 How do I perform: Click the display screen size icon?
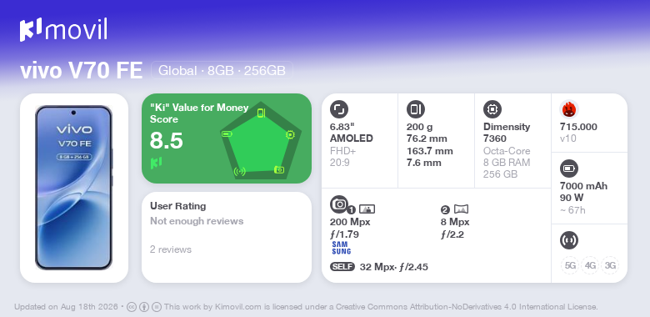338,109
